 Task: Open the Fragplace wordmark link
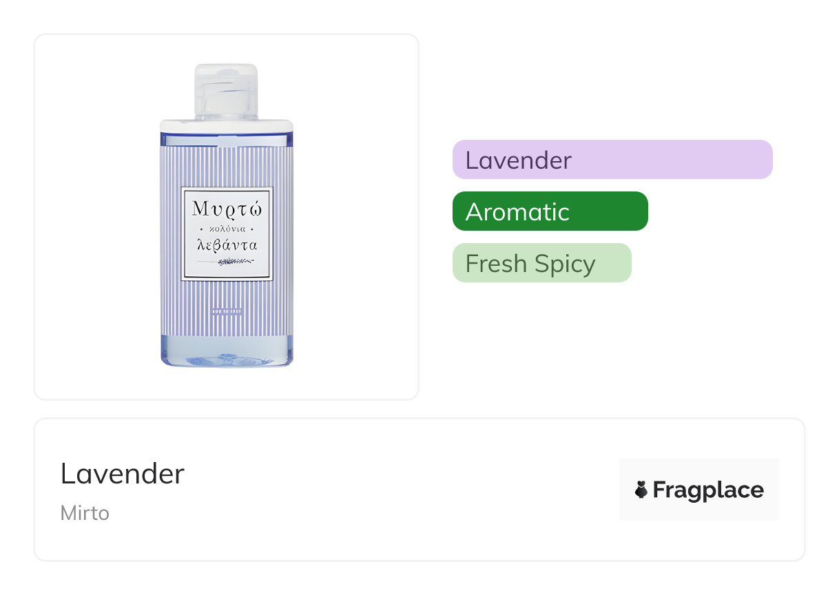707,490
